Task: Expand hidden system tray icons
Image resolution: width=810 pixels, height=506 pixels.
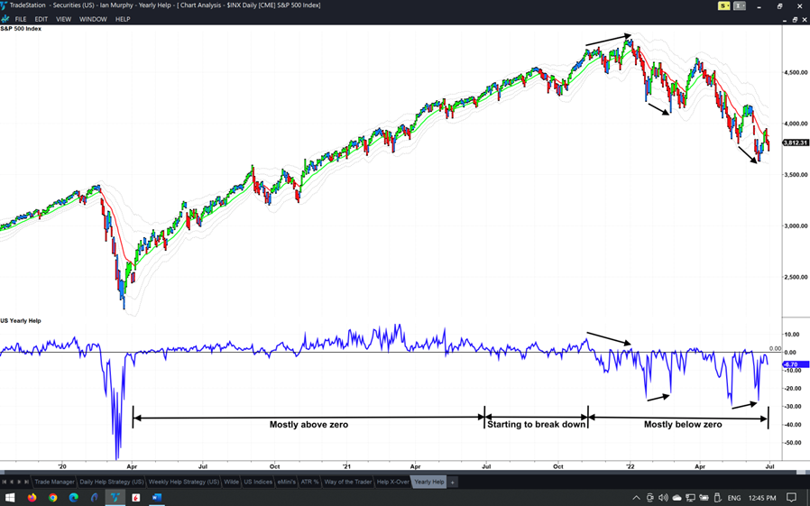Action: [636, 497]
